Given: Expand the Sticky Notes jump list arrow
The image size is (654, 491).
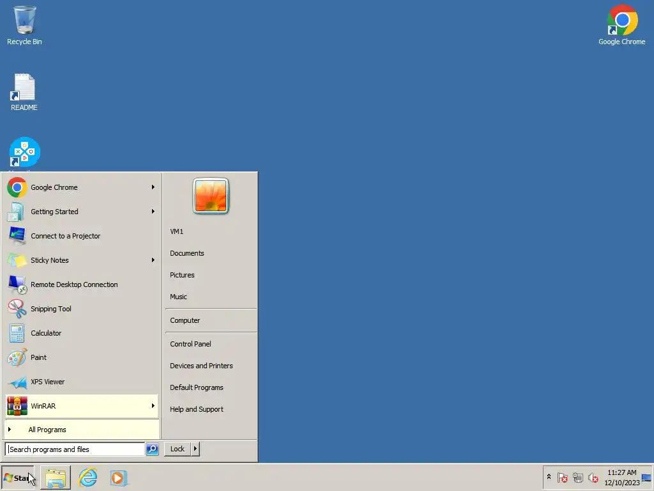Looking at the screenshot, I should coord(153,260).
